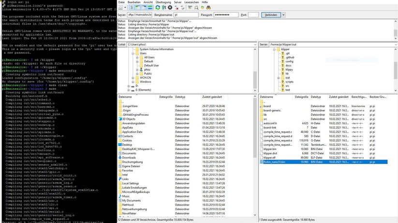The width and height of the screenshot is (398, 223).
Task: Click the process transfer queue icon
Action: 164,8
